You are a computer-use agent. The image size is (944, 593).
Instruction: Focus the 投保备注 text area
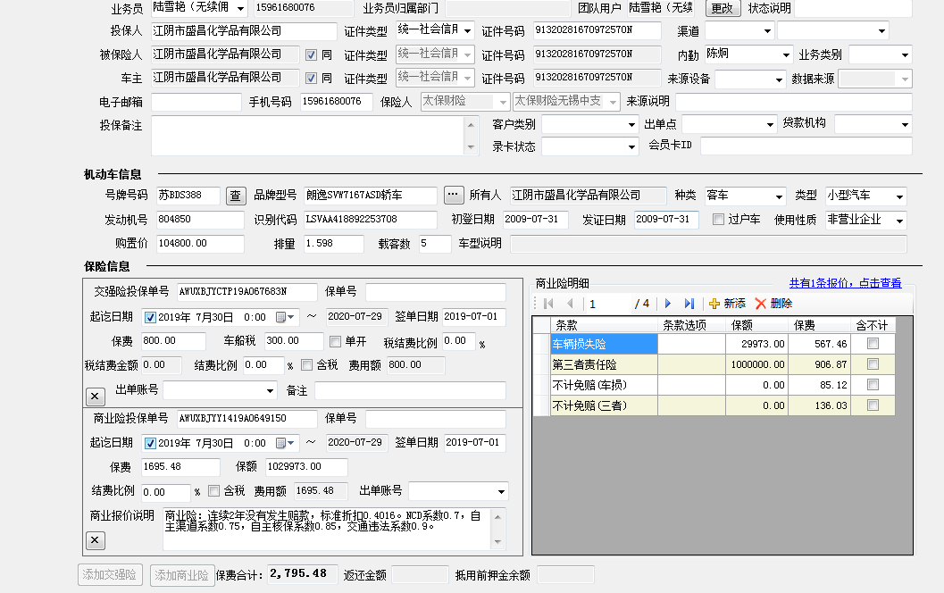[x=308, y=136]
